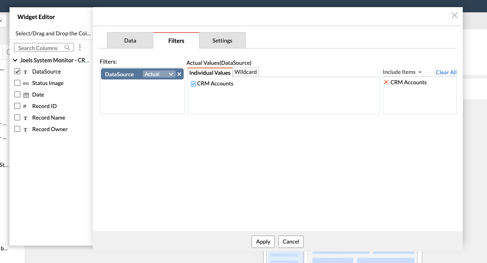Open the three-dot more options menu
The height and width of the screenshot is (263, 487).
[80, 48]
